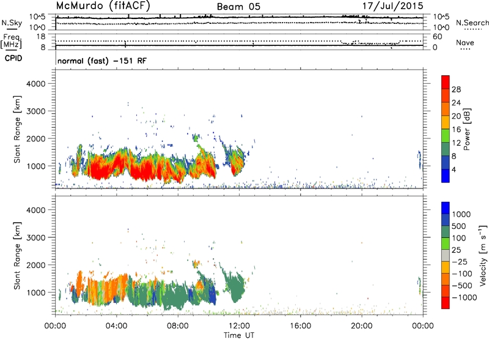Click the 'Freq. [MHz]' axis label

tap(11, 42)
